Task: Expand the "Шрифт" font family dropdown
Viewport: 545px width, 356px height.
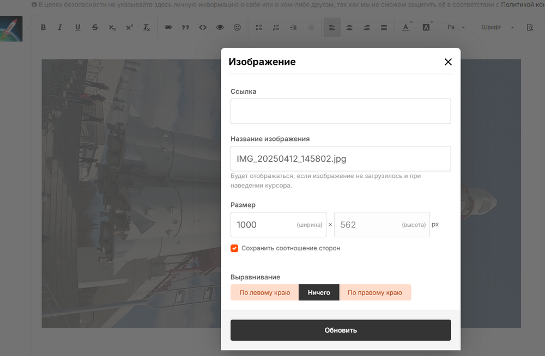Action: (498, 27)
